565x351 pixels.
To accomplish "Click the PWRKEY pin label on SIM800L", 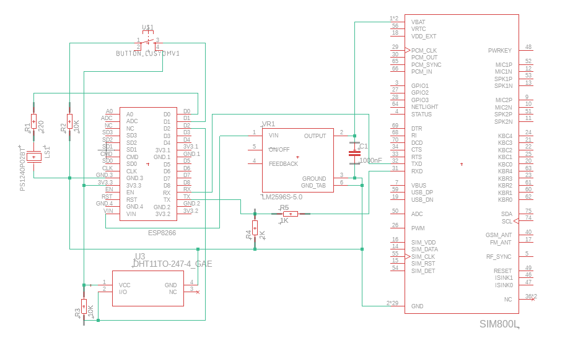I will click(x=500, y=50).
